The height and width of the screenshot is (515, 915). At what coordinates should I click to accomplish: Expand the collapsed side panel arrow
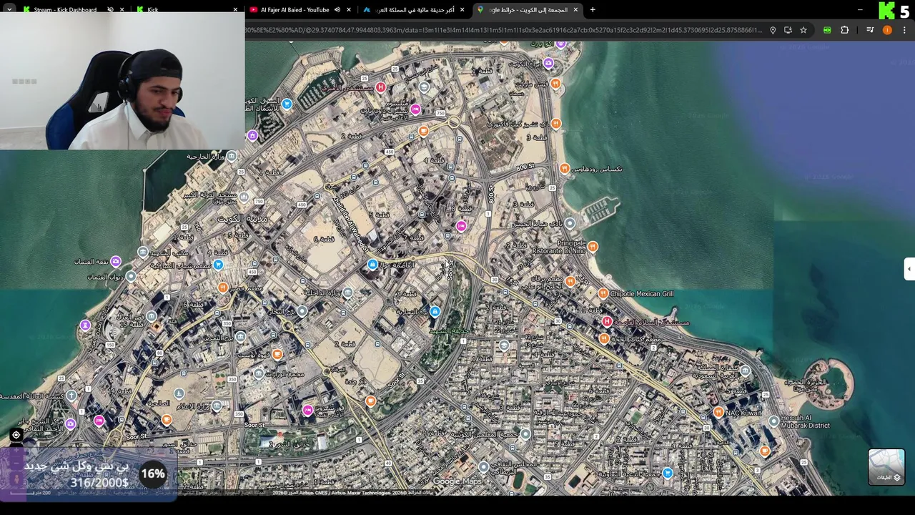point(909,269)
